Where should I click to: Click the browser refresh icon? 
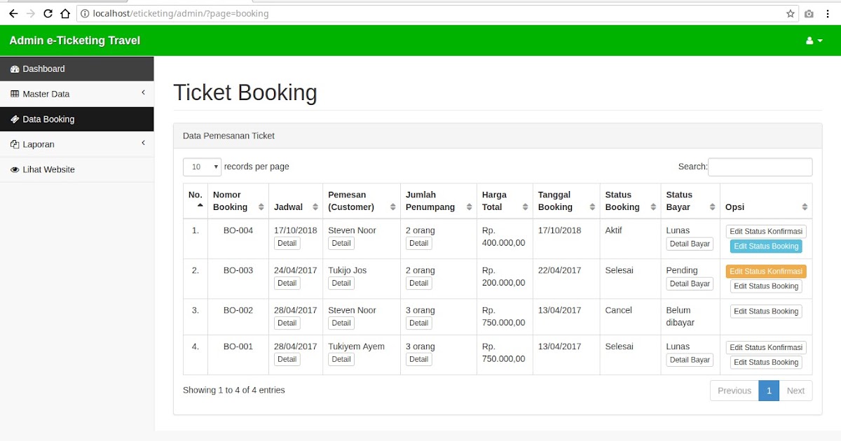[48, 13]
